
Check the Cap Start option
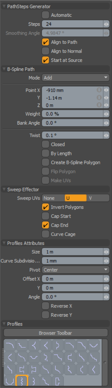45,216
